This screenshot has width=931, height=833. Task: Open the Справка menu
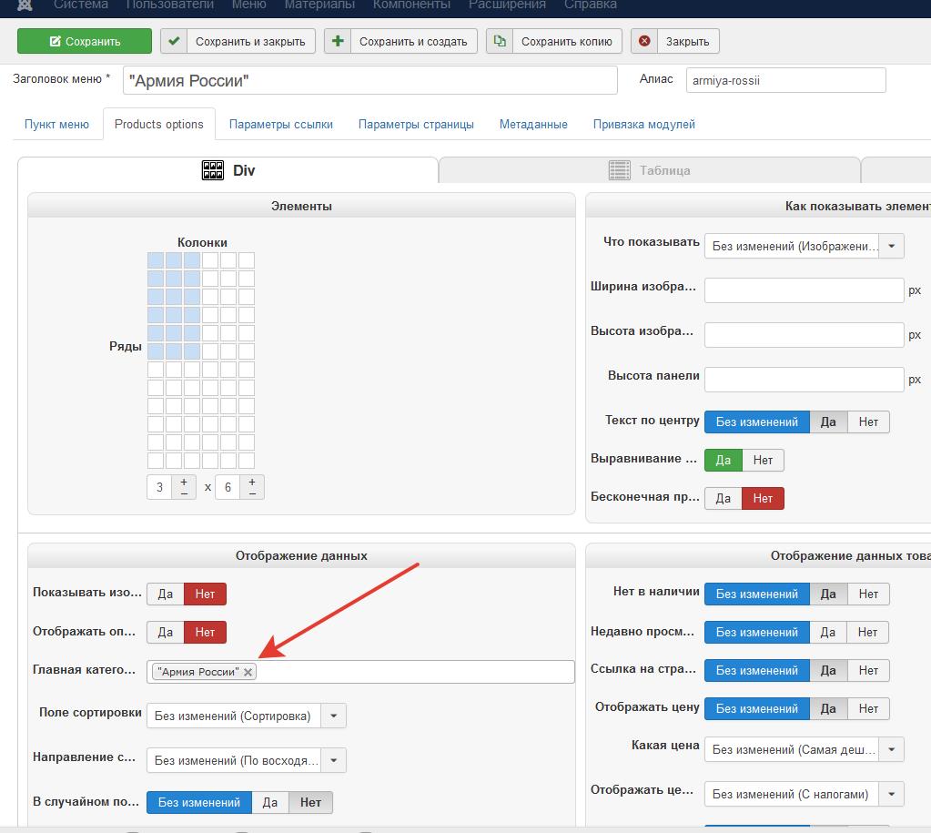click(x=591, y=5)
